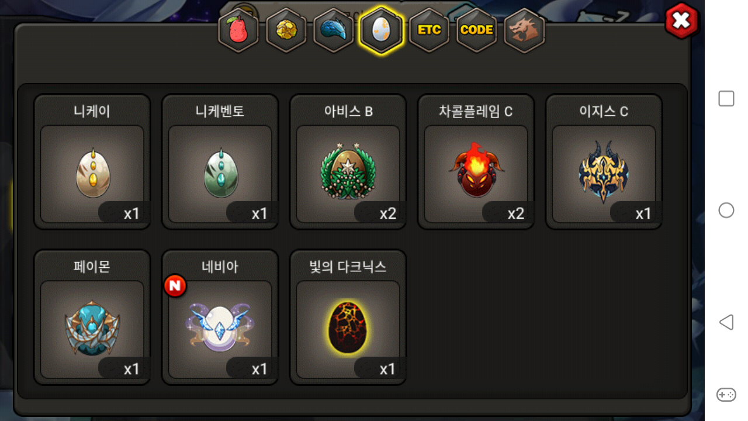This screenshot has width=748, height=421.
Task: Open the ETC tab
Action: click(430, 30)
